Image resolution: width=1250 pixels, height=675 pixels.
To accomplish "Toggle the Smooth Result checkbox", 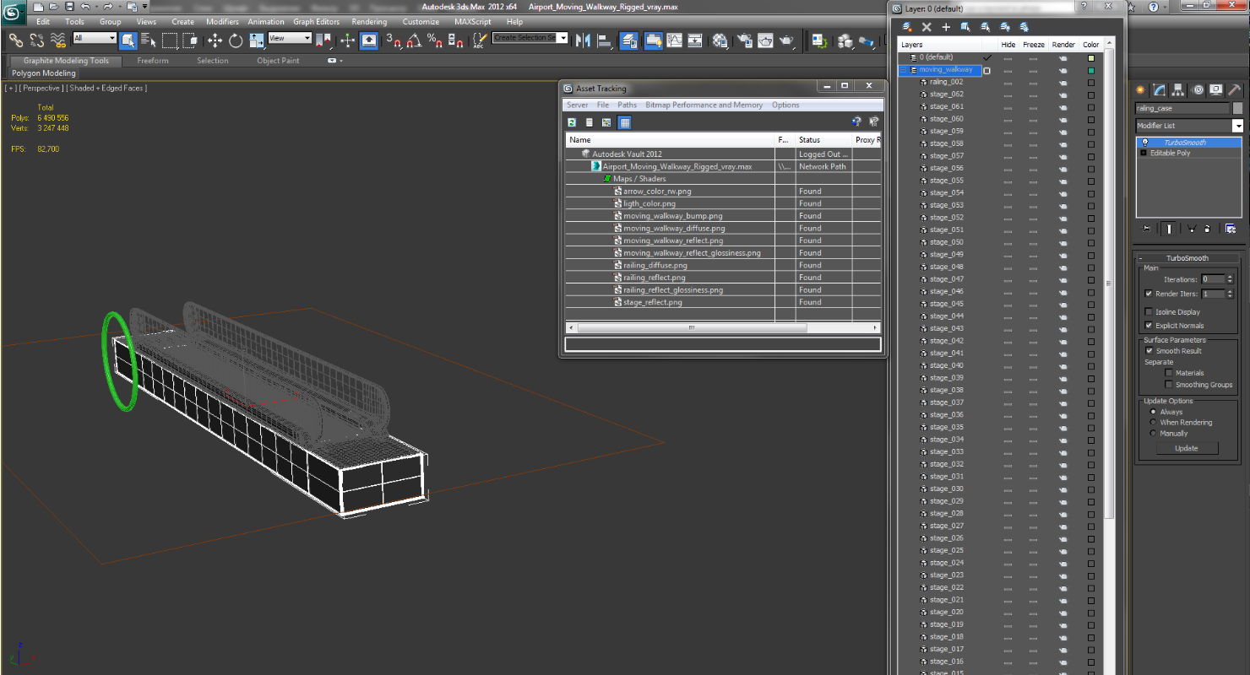I will [1149, 351].
